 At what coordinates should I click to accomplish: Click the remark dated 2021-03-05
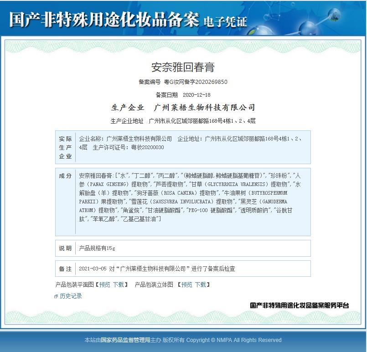point(157,269)
